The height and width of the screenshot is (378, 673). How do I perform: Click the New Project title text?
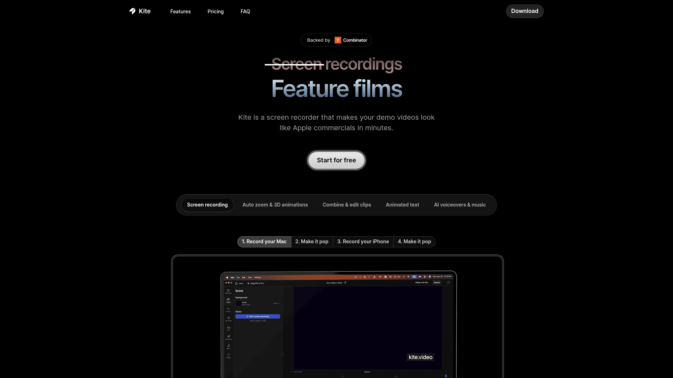click(x=334, y=283)
